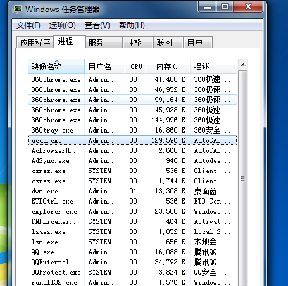
Task: Click the QQ安全... description cell
Action: click(210, 272)
